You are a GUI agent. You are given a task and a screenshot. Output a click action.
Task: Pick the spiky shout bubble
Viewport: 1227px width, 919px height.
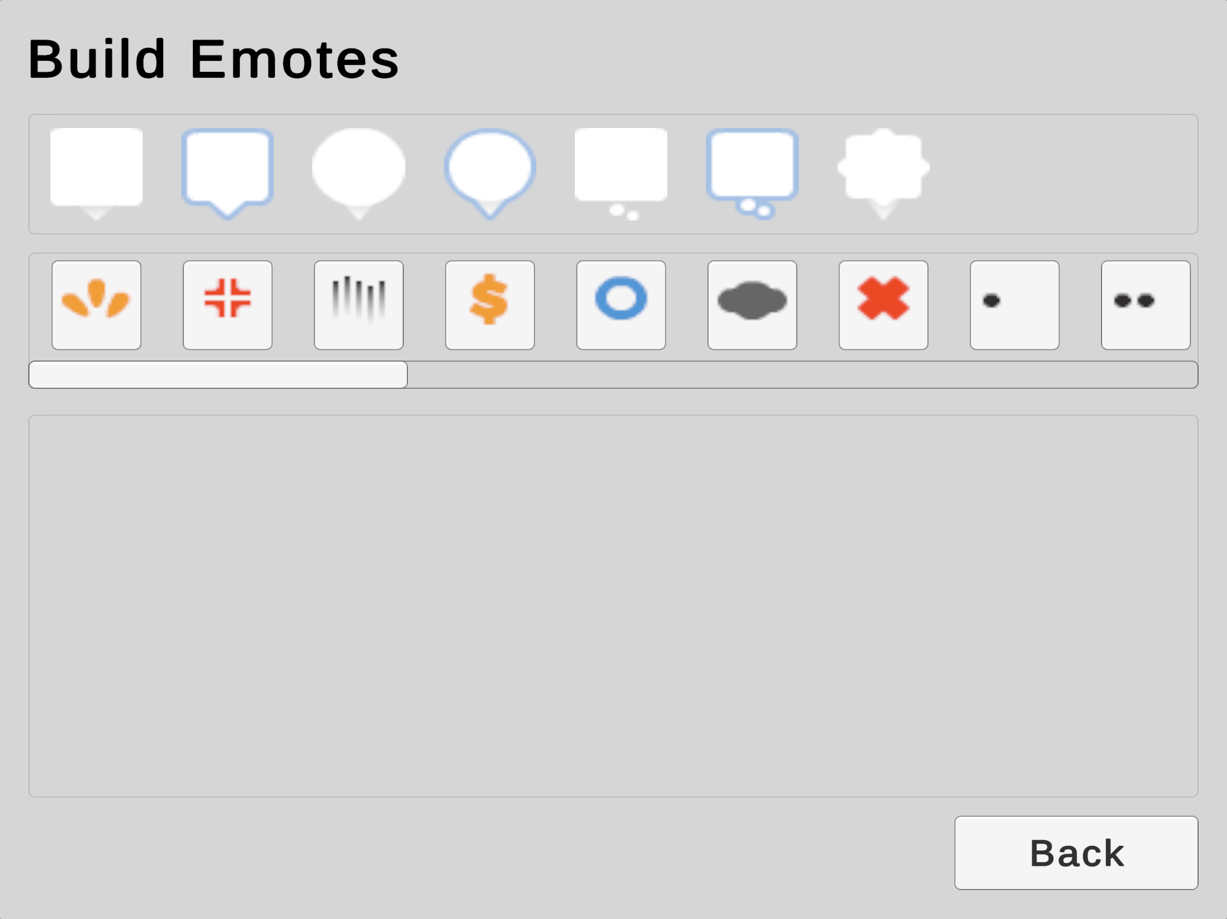click(x=883, y=169)
